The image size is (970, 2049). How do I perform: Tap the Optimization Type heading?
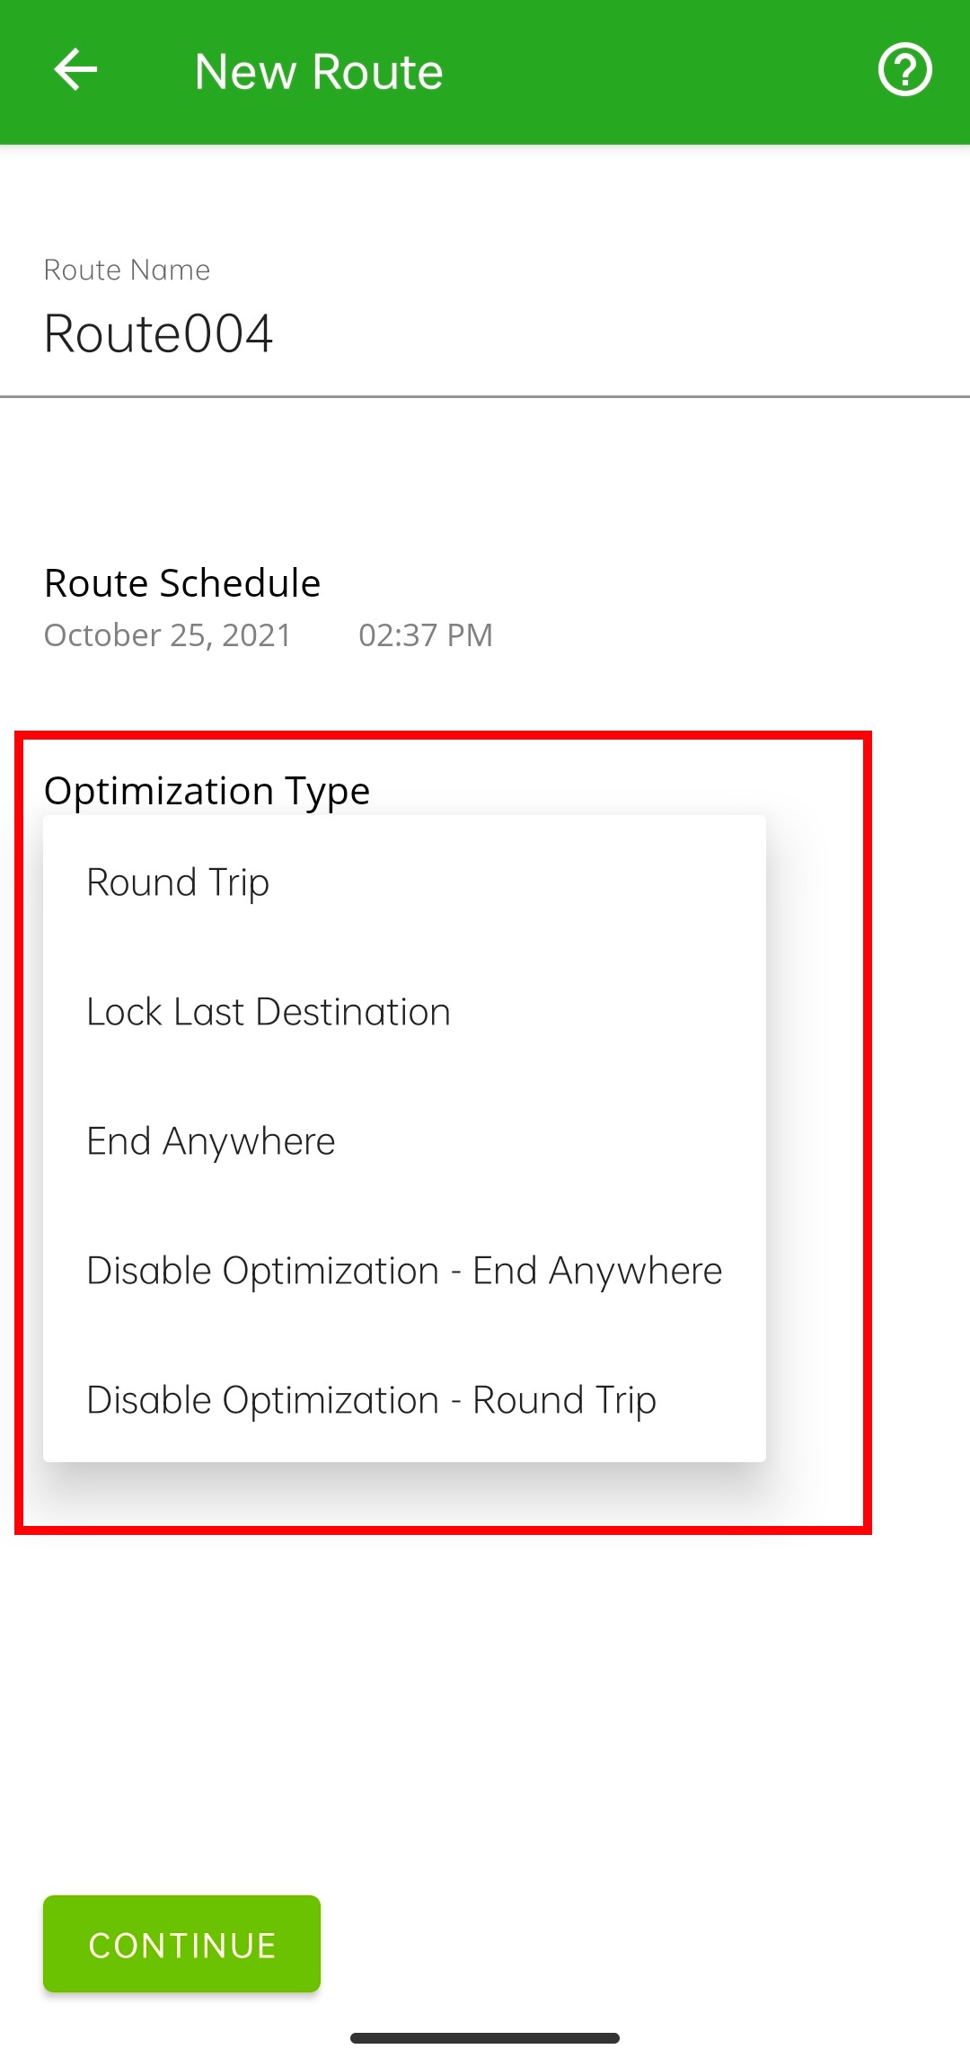pyautogui.click(x=207, y=790)
